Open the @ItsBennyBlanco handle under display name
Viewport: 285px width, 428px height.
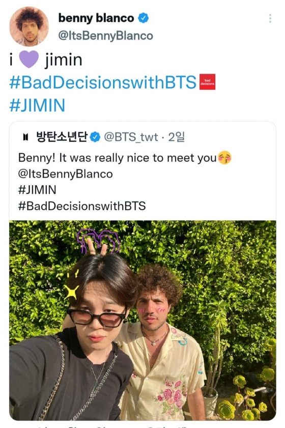pos(106,36)
